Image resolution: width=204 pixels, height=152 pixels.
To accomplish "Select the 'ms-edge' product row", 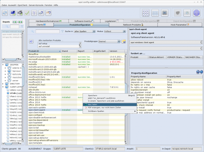I will click(76, 62).
